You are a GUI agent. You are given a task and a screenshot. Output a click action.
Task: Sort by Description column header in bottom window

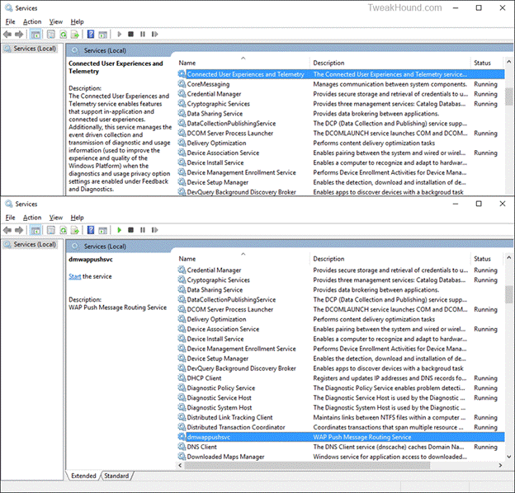coord(390,259)
